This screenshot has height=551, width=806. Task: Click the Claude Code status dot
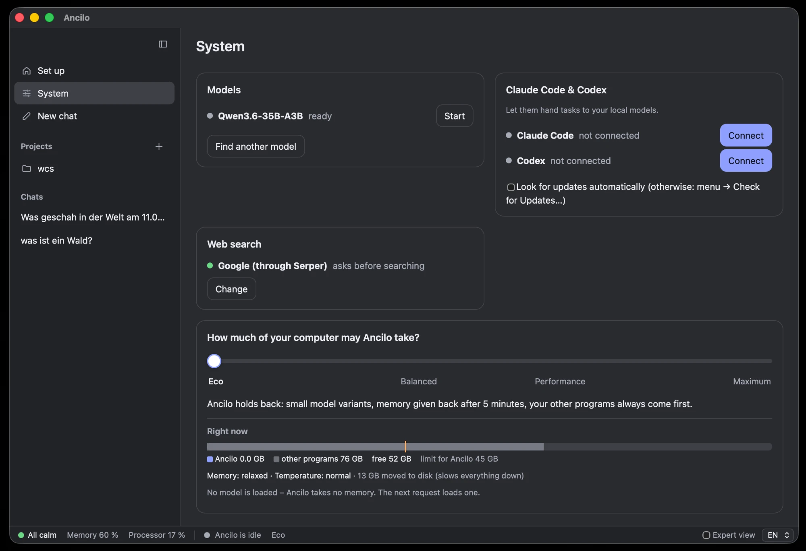[x=509, y=135]
